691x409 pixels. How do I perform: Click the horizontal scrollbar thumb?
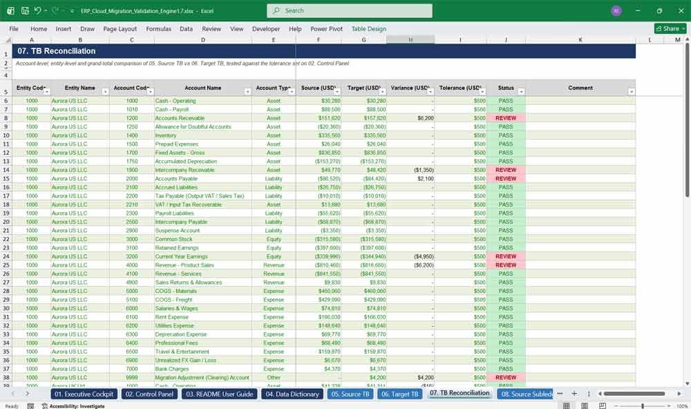[634, 394]
